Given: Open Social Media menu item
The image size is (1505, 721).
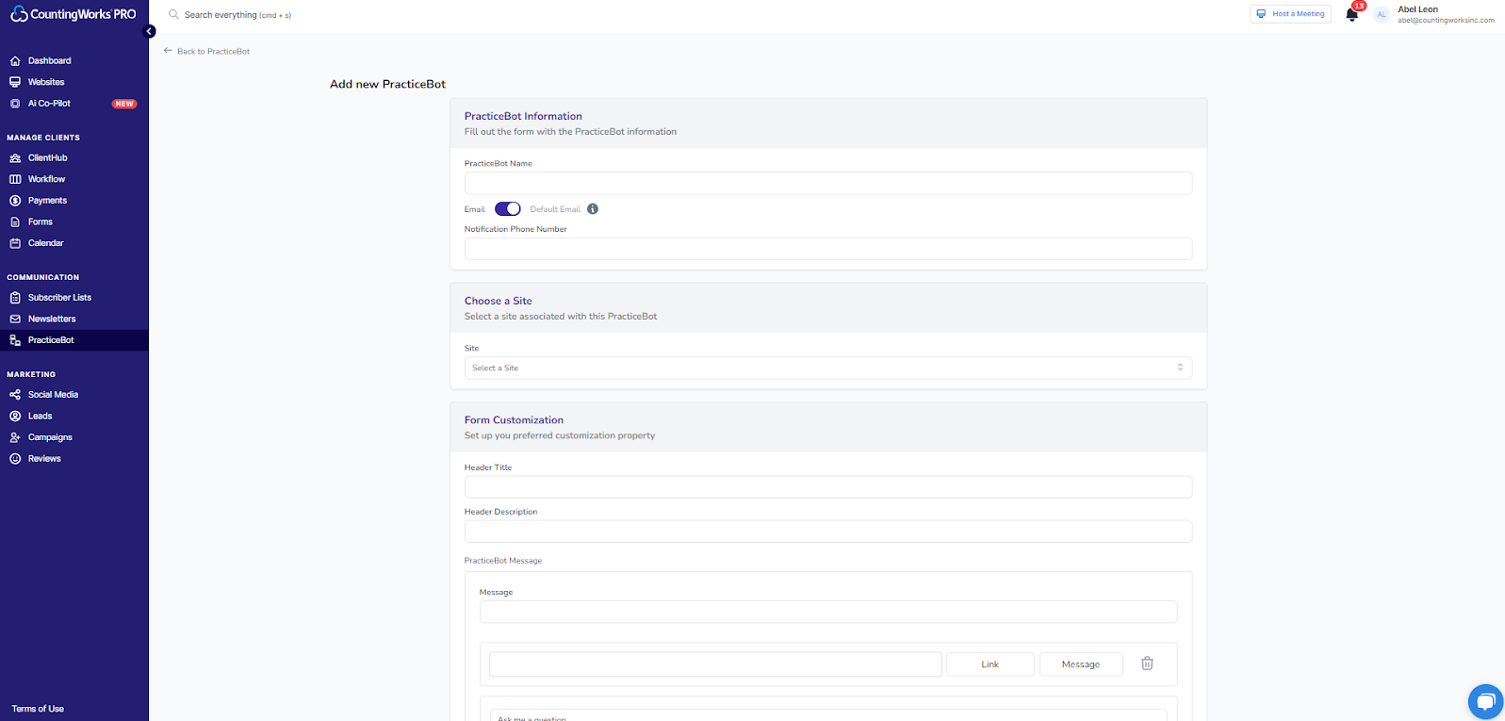Looking at the screenshot, I should (53, 395).
